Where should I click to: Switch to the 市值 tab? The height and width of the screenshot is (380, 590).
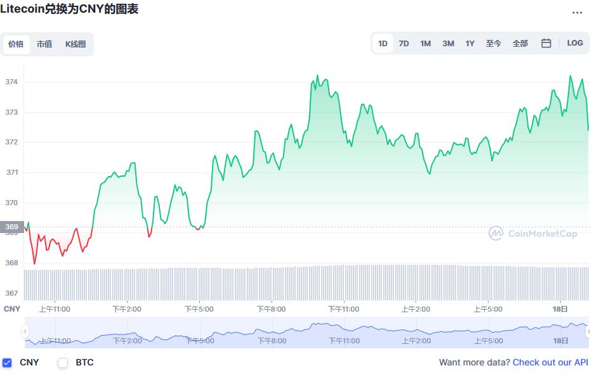click(x=45, y=44)
